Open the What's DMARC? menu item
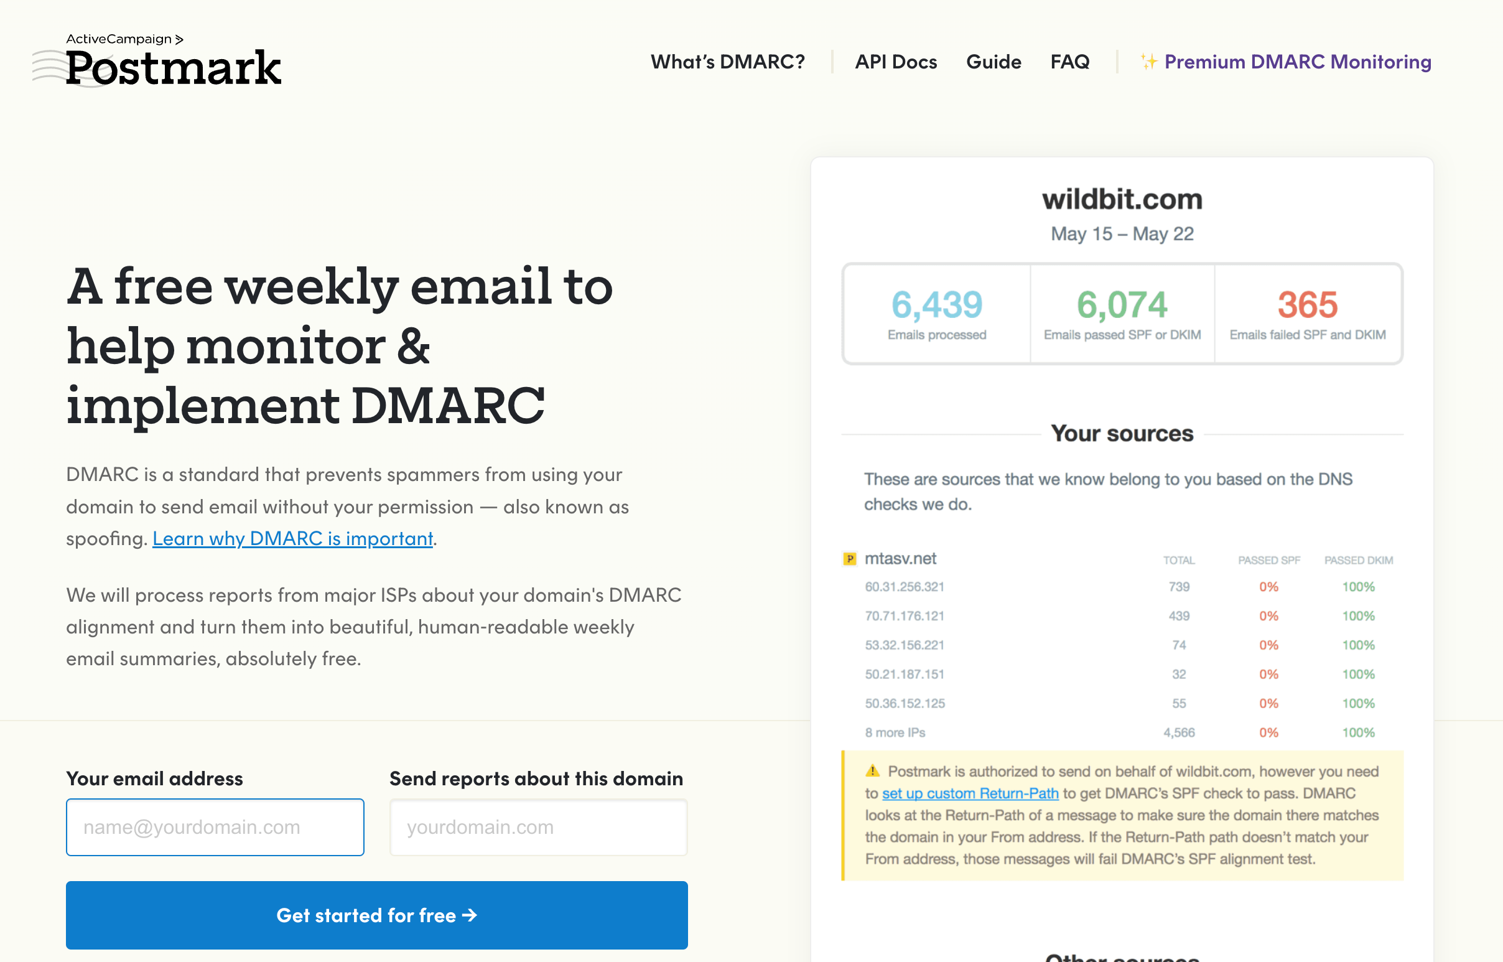Screen dimensions: 1503x962 pos(728,60)
